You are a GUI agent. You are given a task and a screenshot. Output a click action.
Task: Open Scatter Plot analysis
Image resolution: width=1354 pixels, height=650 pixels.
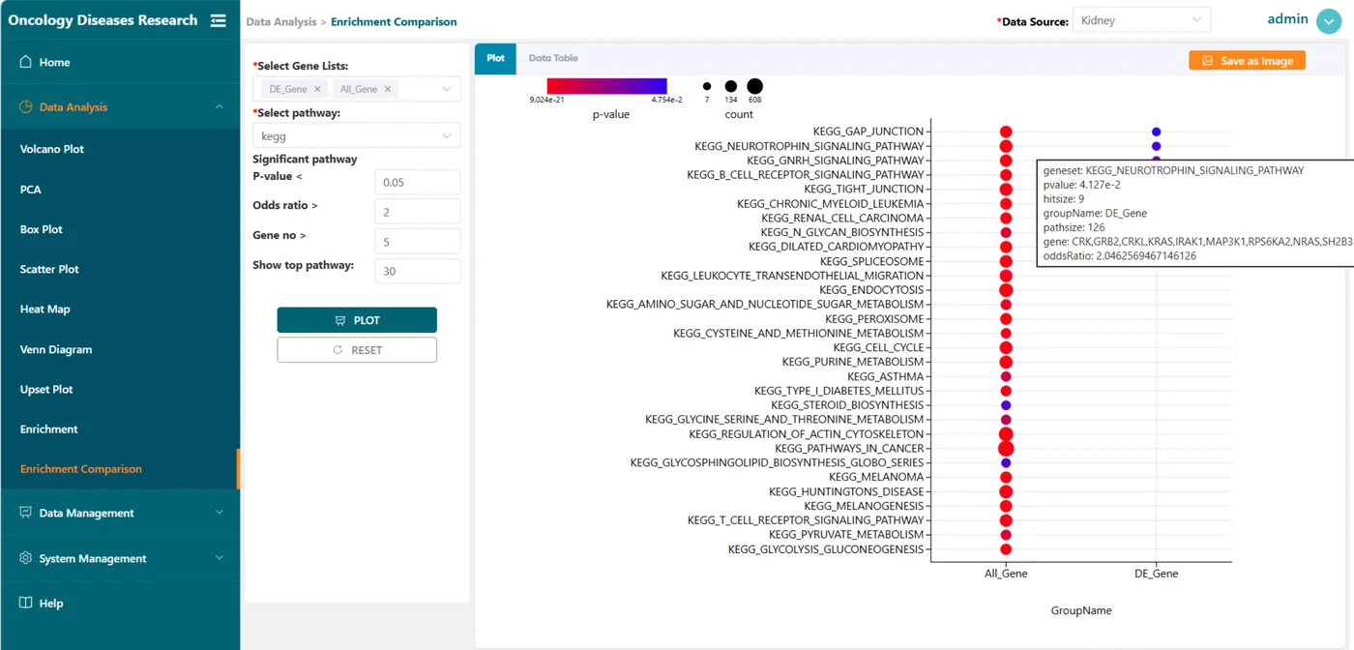click(x=49, y=269)
